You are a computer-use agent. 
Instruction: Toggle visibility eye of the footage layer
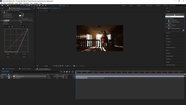pos(1,78)
